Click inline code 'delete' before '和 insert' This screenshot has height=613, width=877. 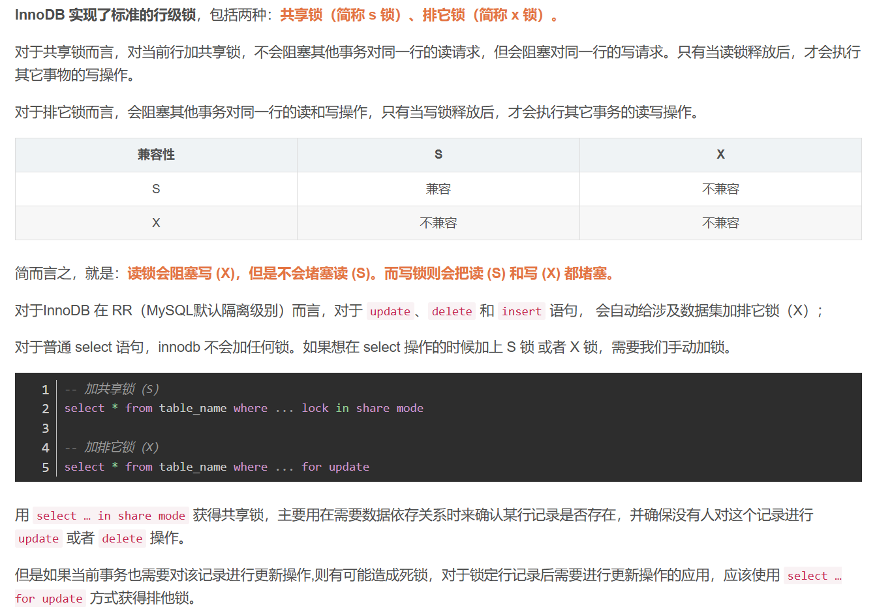(x=452, y=311)
